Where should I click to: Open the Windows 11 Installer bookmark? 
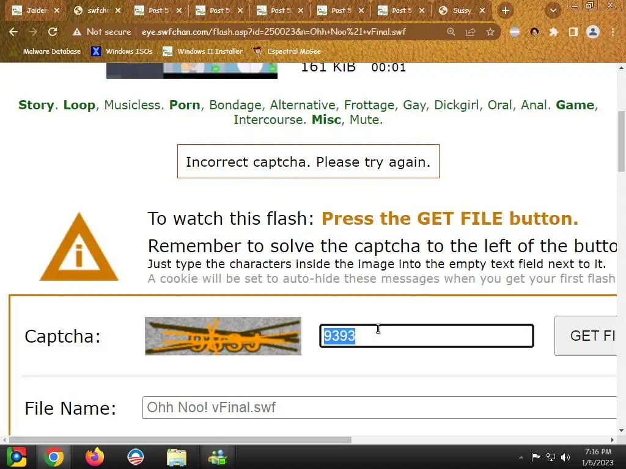(203, 51)
